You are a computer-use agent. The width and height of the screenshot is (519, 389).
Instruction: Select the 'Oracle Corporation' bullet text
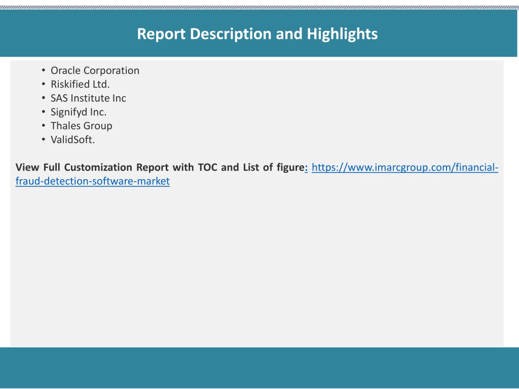95,70
